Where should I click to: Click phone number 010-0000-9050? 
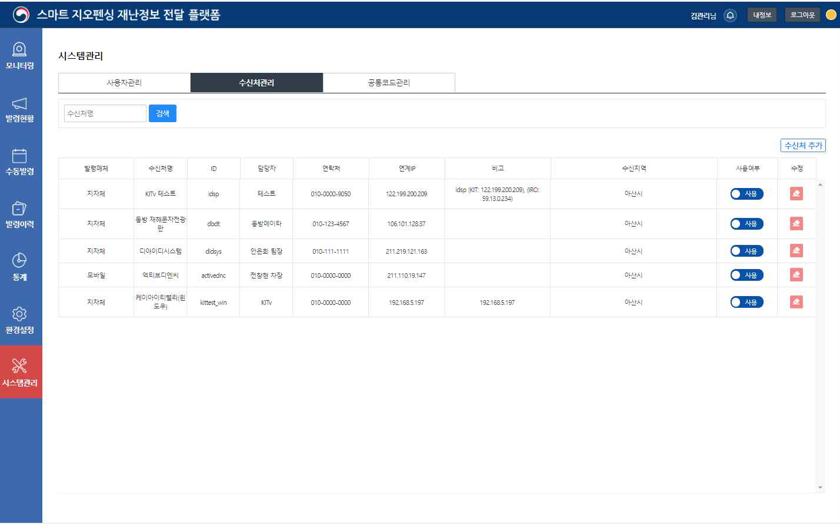331,194
